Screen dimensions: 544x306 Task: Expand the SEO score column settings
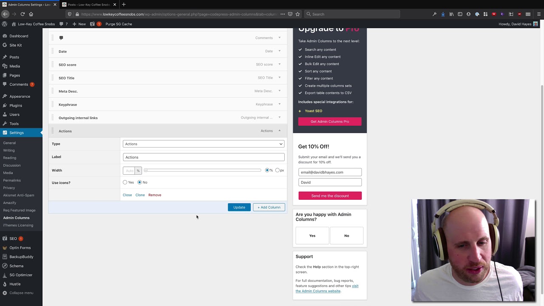click(x=280, y=64)
